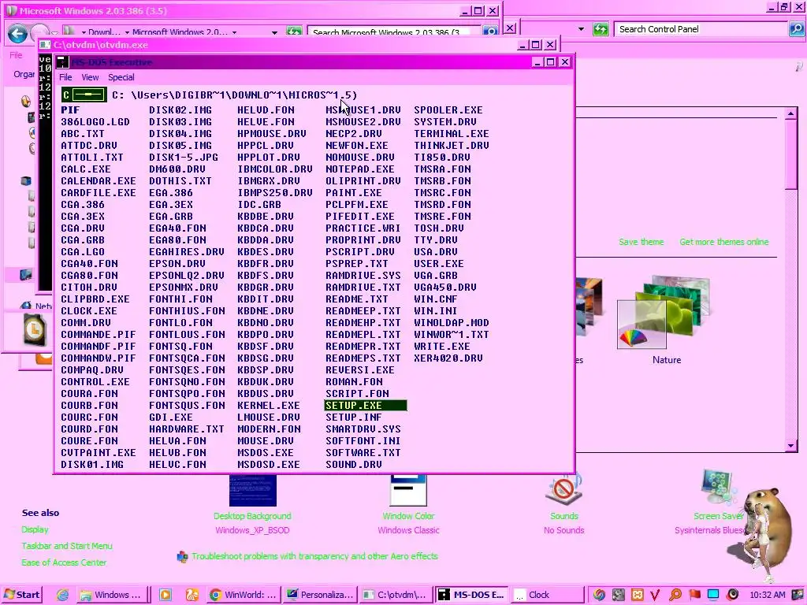This screenshot has height=605, width=807.
Task: Open the MS-DOS Executive system menu icon
Action: (62, 62)
